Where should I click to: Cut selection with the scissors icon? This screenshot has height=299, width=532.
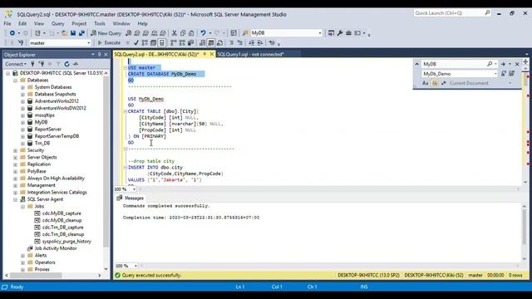[174, 33]
